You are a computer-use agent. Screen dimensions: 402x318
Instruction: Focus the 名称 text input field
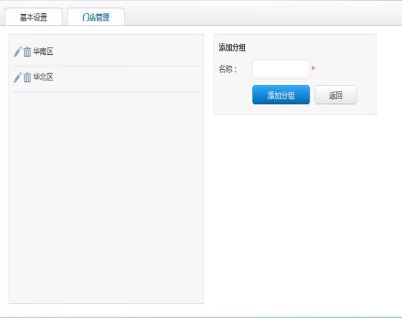(281, 69)
